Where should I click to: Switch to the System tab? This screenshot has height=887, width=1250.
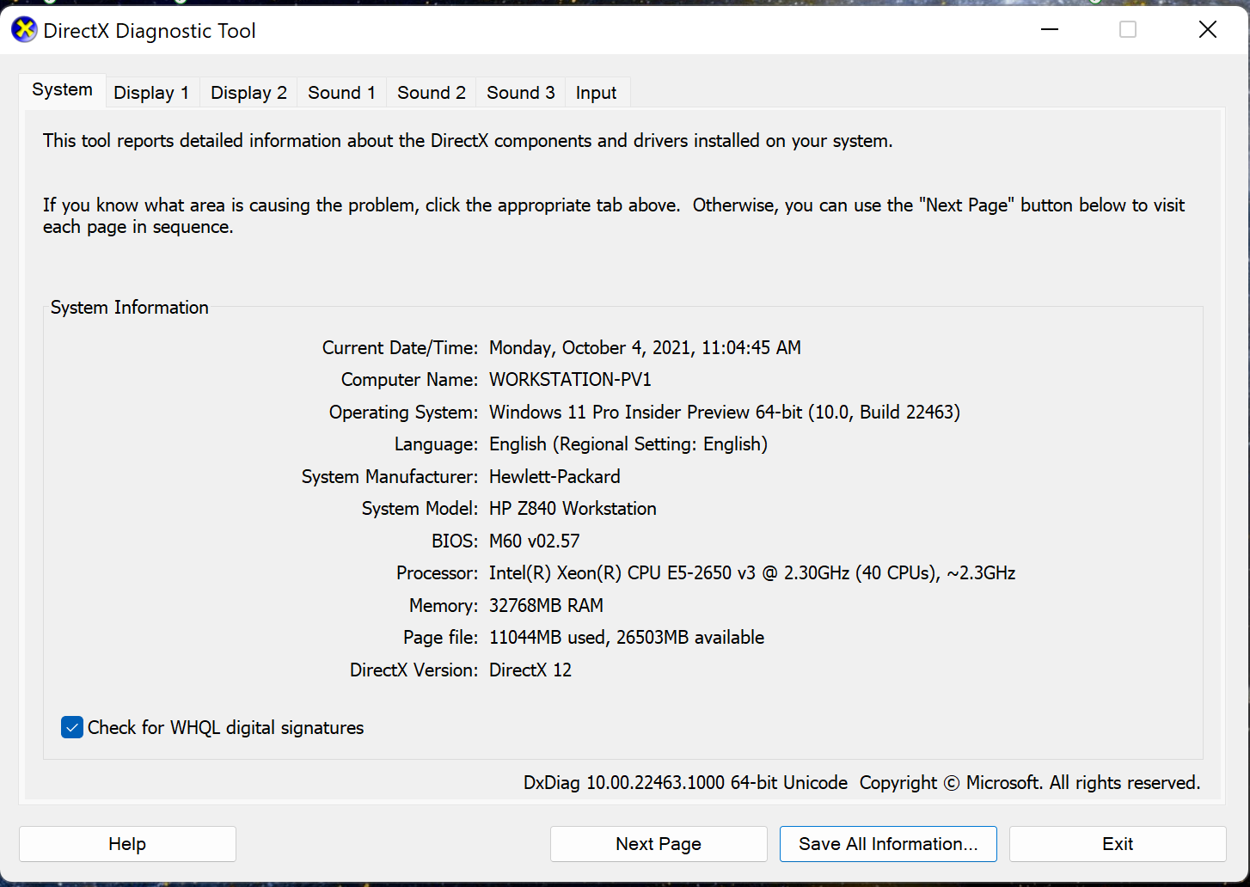click(x=62, y=90)
